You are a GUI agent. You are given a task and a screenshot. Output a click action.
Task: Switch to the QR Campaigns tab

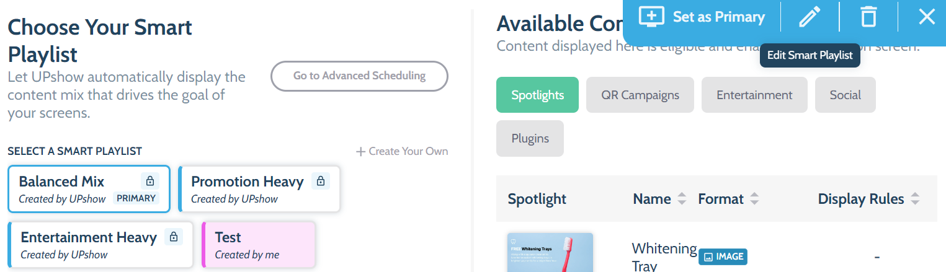click(640, 95)
